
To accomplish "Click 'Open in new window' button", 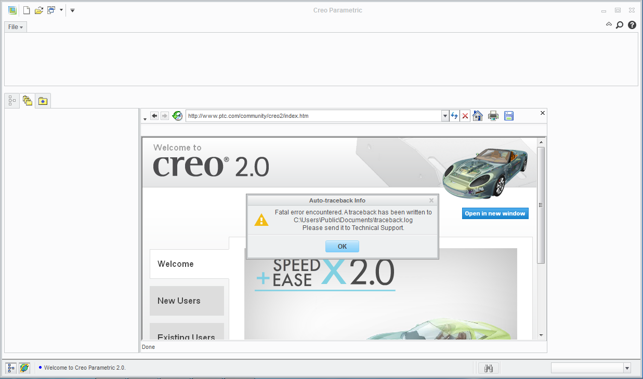I will [x=495, y=213].
